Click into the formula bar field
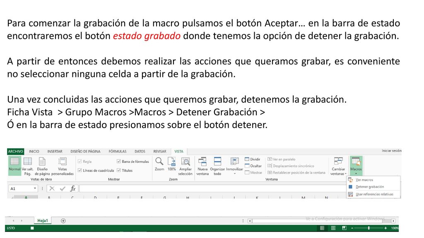This screenshot has height=238, width=424. [x=212, y=188]
